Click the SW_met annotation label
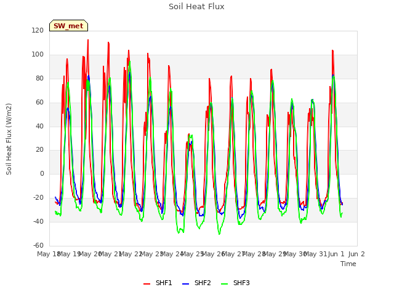The image size is (394, 295). (x=68, y=26)
